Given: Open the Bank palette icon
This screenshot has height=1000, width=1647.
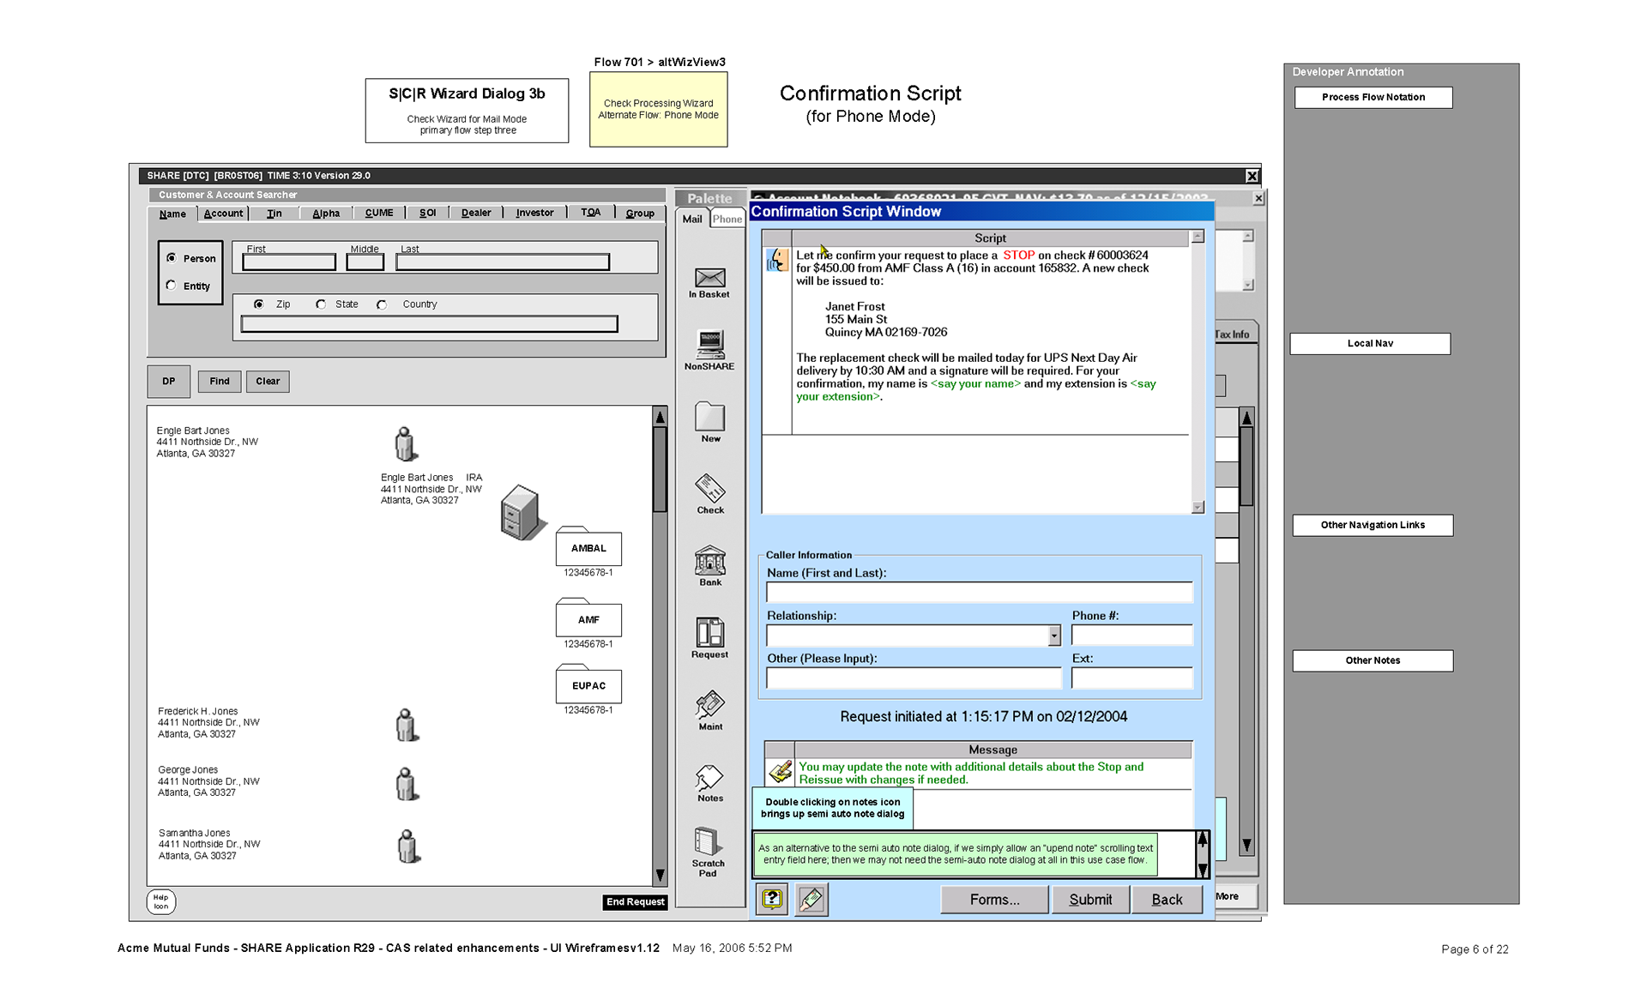Looking at the screenshot, I should click(x=709, y=561).
